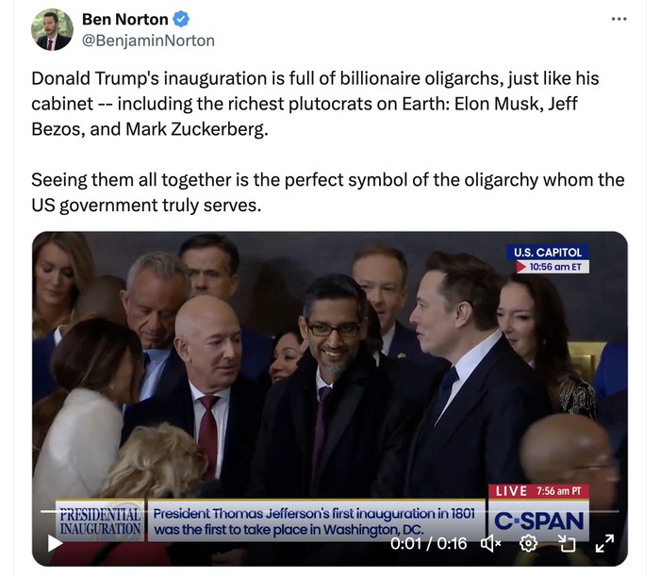Click the center of the video thumbnail

[330, 399]
